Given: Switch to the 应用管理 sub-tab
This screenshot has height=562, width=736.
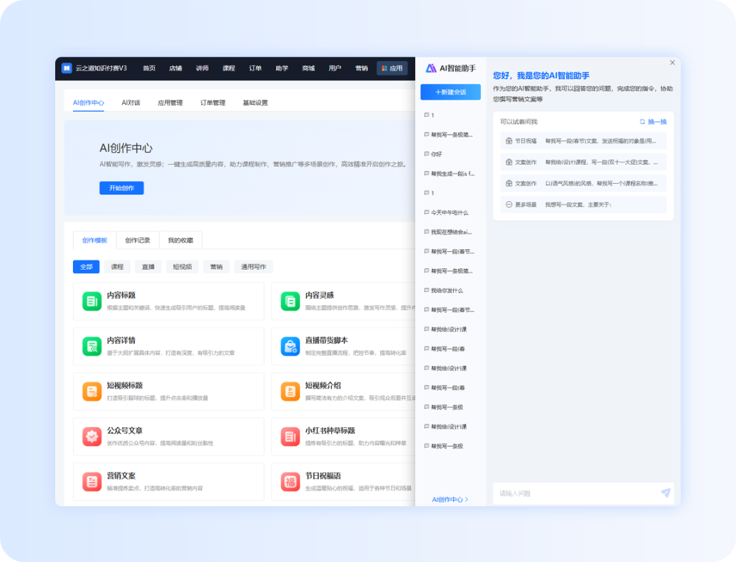Looking at the screenshot, I should 170,102.
